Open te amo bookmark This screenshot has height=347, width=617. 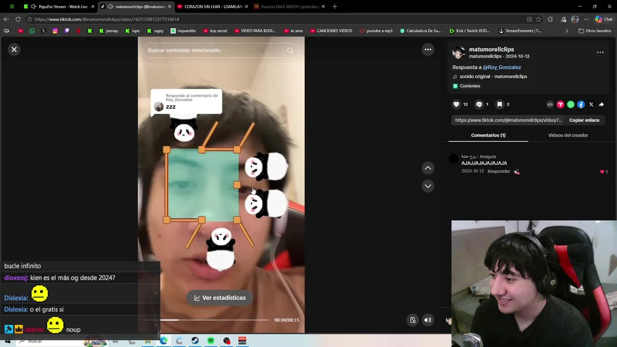(293, 31)
